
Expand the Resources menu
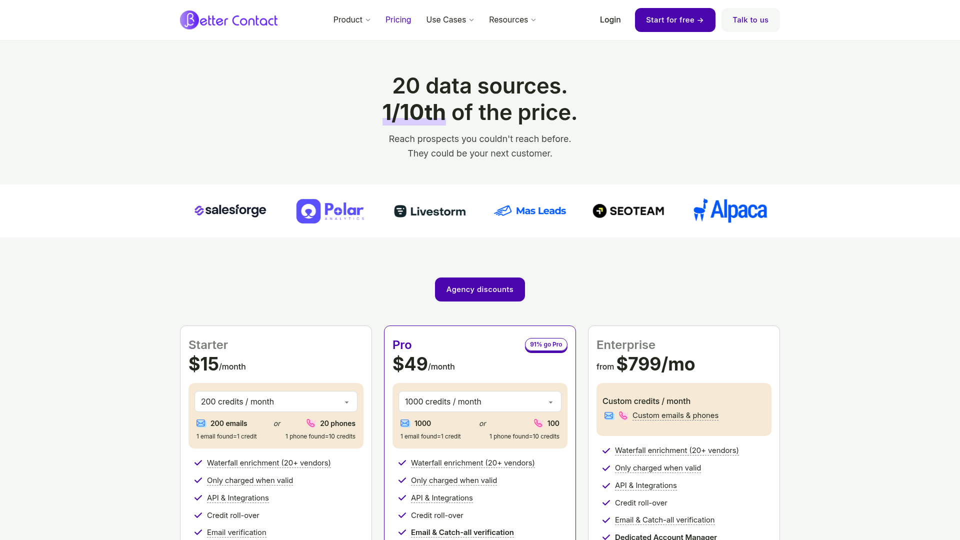point(512,20)
